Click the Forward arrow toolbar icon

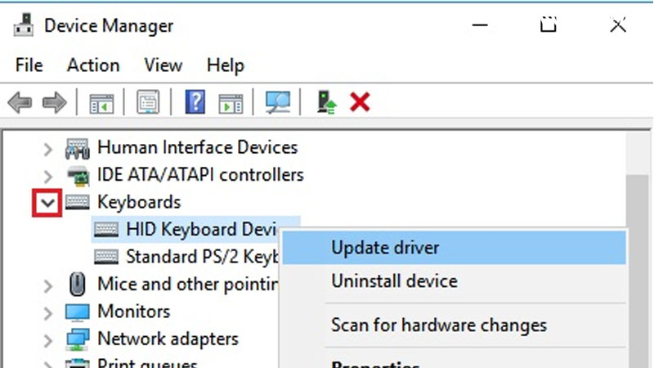pos(54,102)
